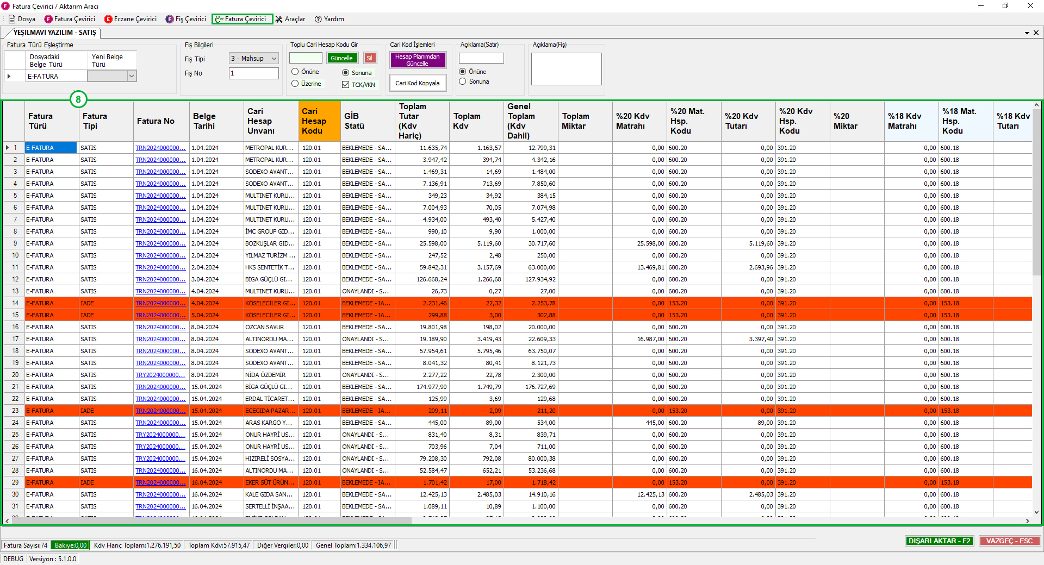Click the red Fatura Çevirici icon
Viewport: 1044px width, 565px height.
tap(48, 19)
